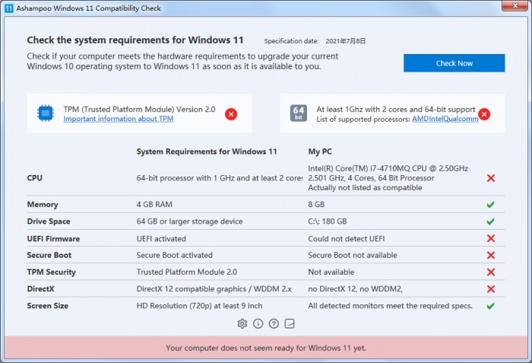
Task: Click 'System Requirements for Windows 11' column header
Action: point(207,151)
